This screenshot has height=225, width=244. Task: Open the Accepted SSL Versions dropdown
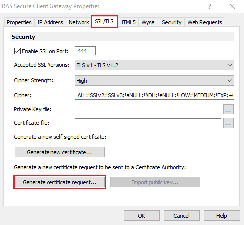pos(154,65)
